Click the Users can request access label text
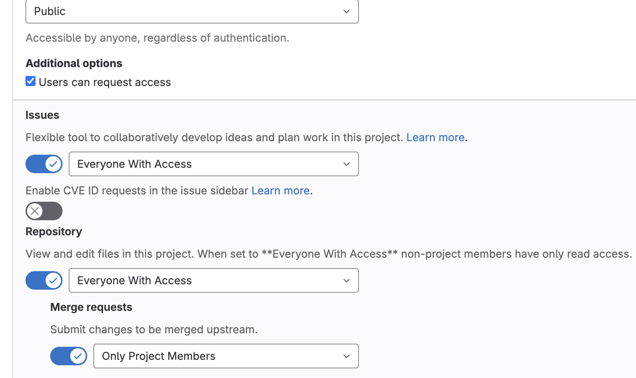 [105, 83]
